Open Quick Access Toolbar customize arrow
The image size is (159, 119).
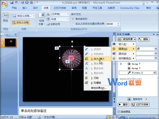pyautogui.click(x=37, y=2)
